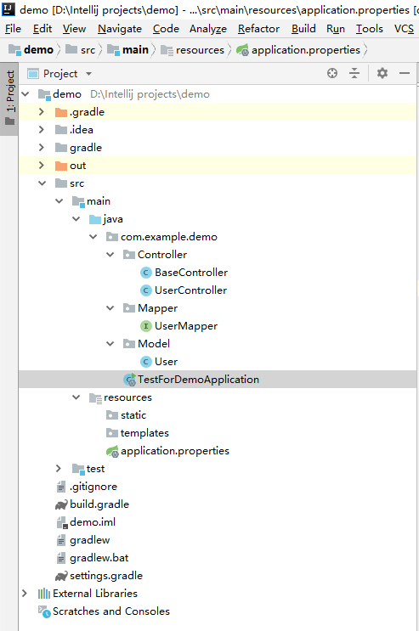Select the static folder
The image size is (419, 631).
pyautogui.click(x=133, y=415)
